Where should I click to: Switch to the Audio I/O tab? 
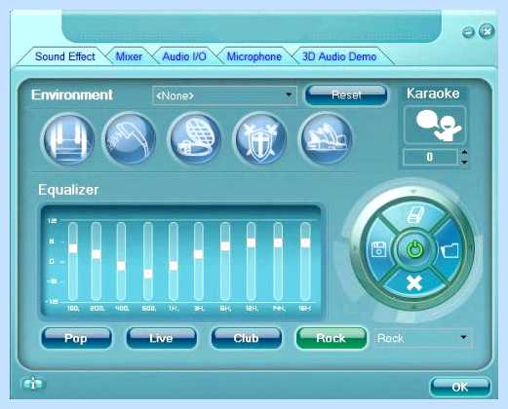pos(184,56)
